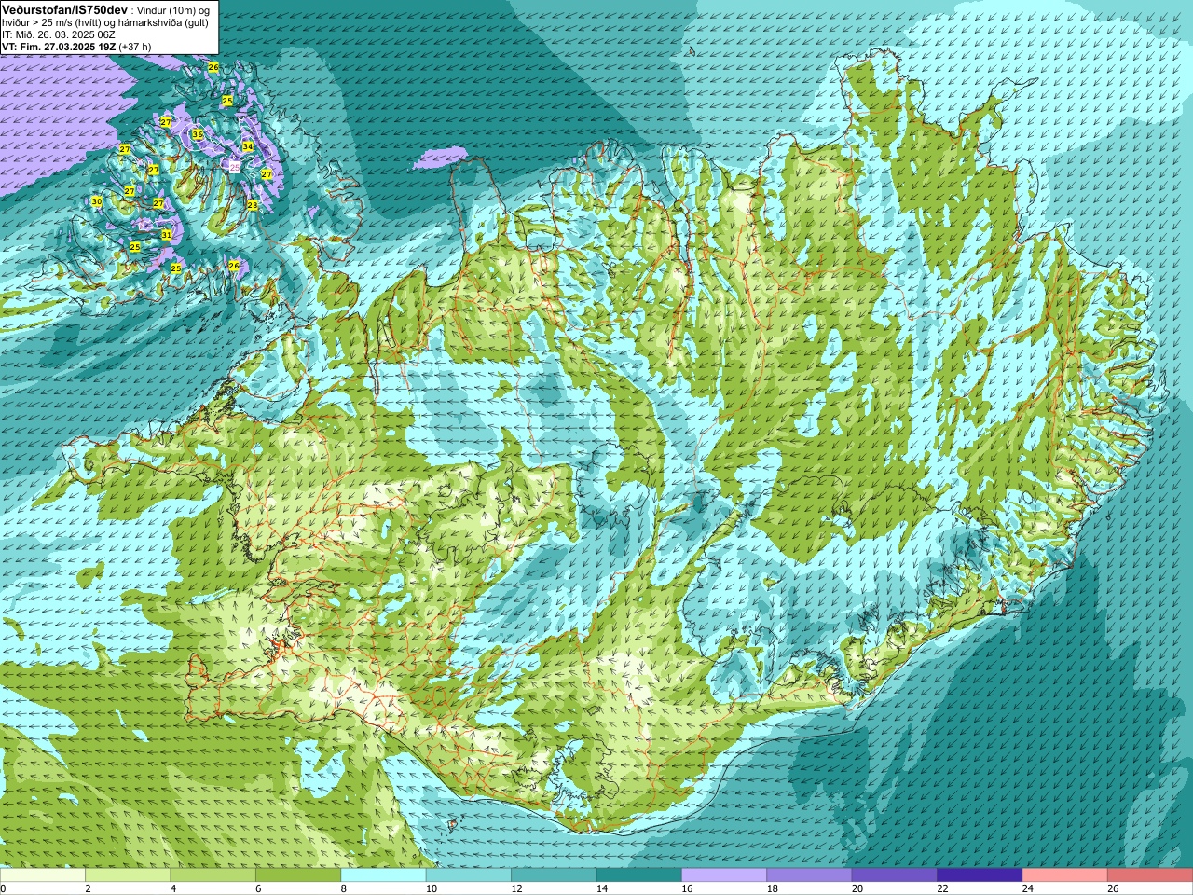The width and height of the screenshot is (1193, 895).
Task: Click the initial time 'IT: Mið. 26. 03. 2025 06Z'
Action: 59,34
